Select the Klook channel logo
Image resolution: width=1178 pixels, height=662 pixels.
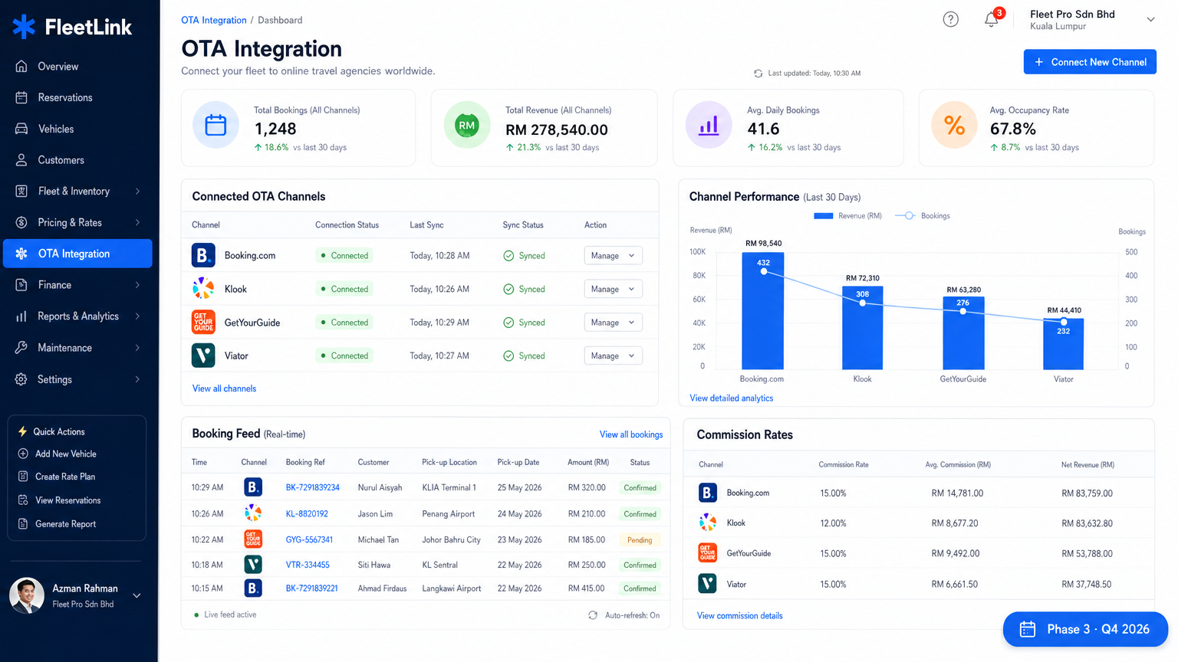[203, 289]
